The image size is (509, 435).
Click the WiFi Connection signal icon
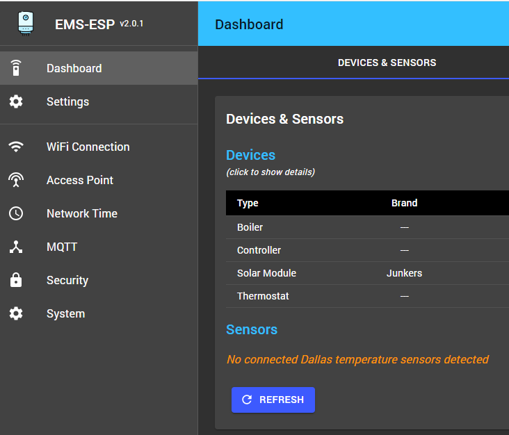click(x=16, y=147)
